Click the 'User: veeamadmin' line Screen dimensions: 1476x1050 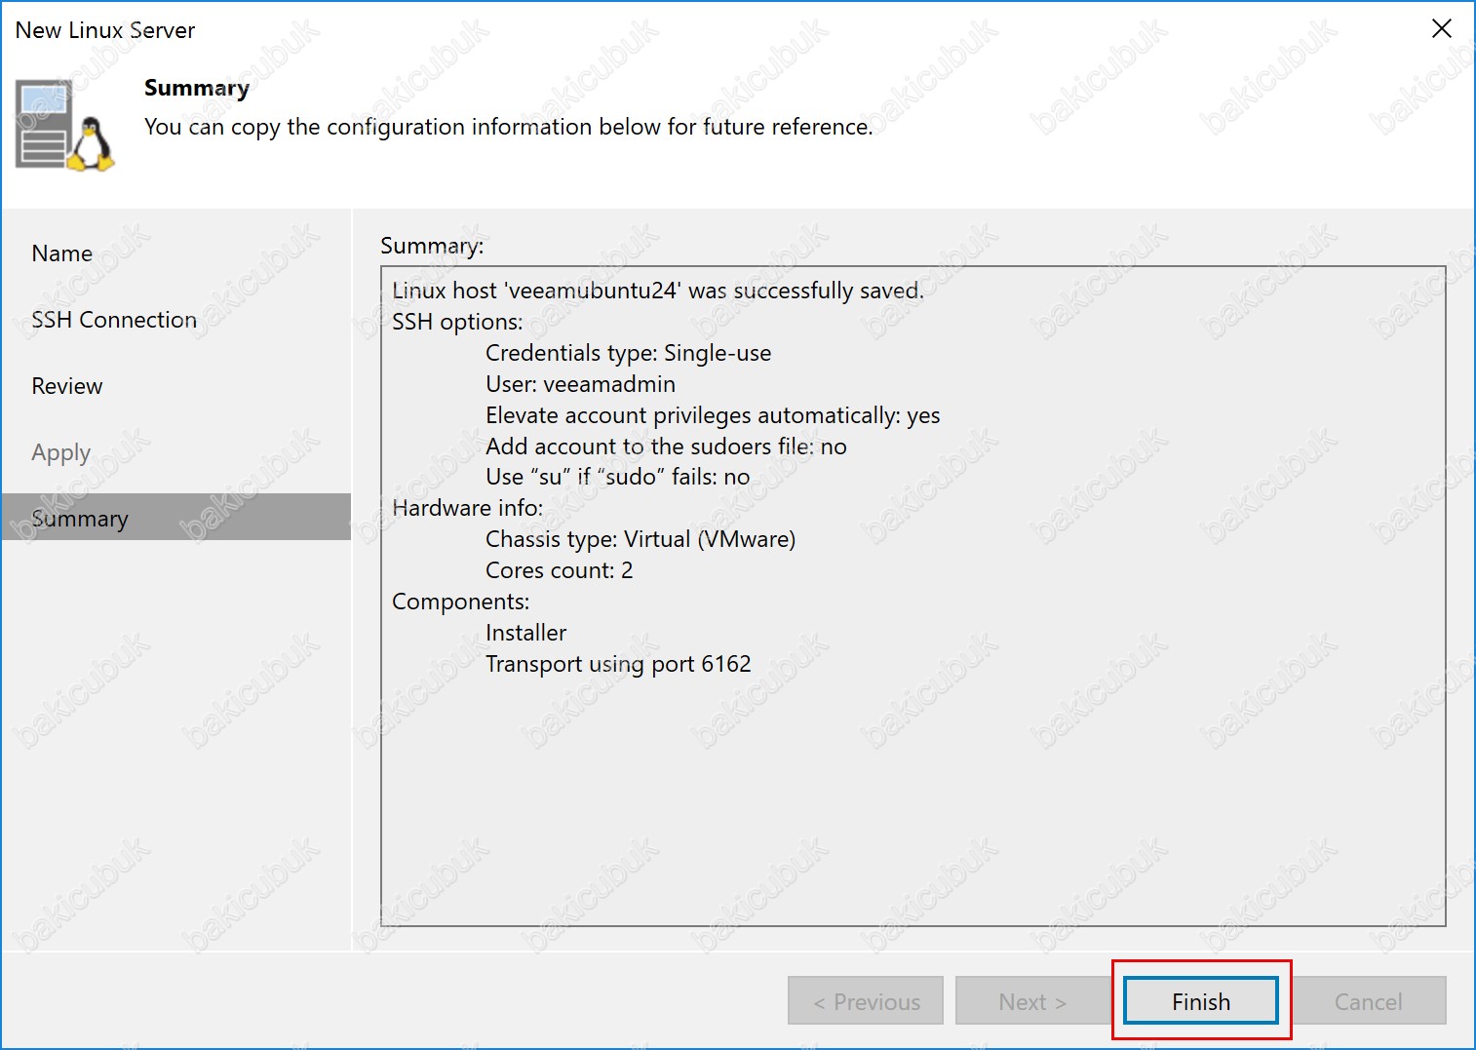pyautogui.click(x=581, y=384)
